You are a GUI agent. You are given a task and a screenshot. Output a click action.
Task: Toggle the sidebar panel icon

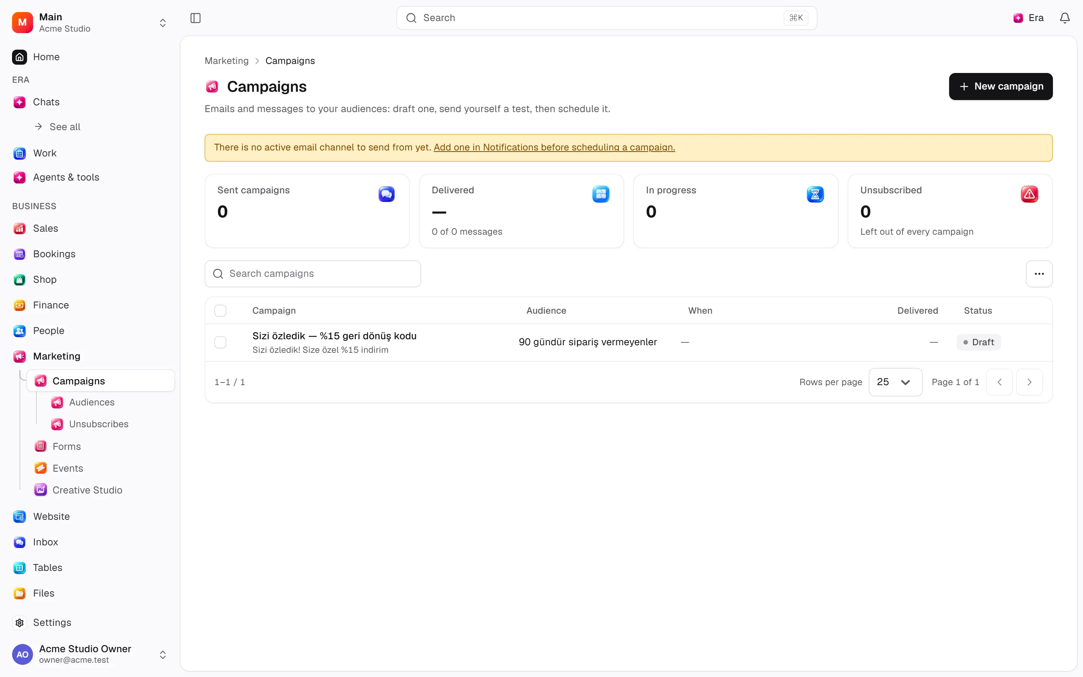[x=196, y=18]
